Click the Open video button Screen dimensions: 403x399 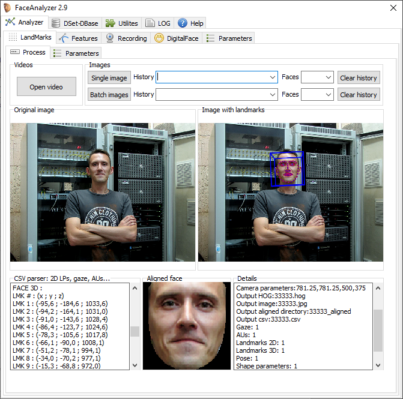(x=46, y=87)
